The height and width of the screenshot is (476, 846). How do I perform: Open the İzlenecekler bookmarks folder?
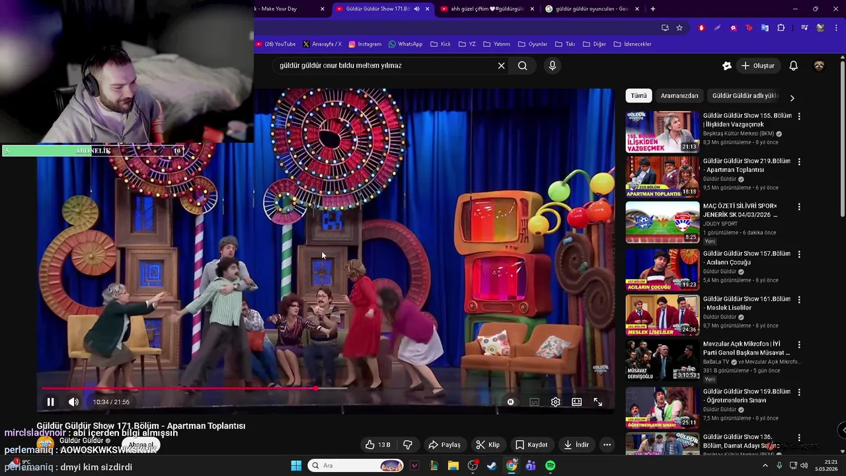(633, 44)
